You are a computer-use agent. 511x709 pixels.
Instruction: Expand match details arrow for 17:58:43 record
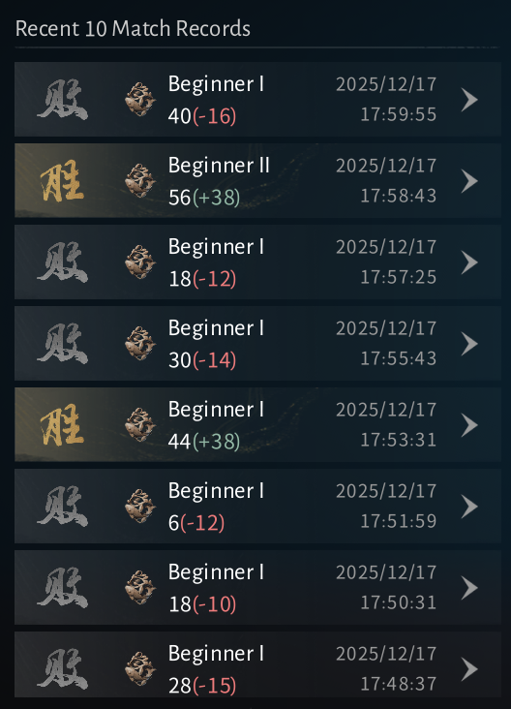pyautogui.click(x=469, y=181)
